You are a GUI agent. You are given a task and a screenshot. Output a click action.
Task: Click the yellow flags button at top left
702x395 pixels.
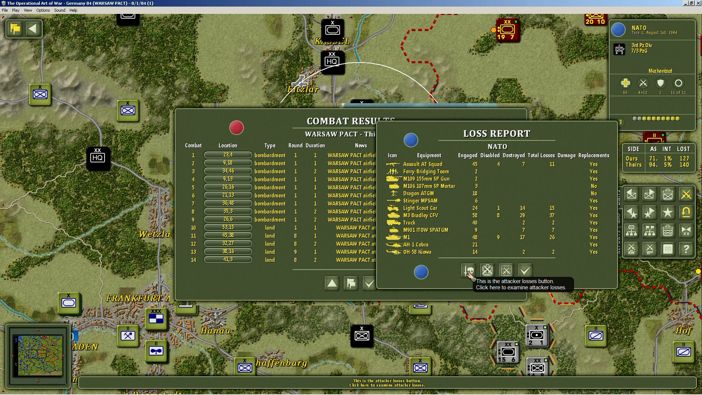(x=15, y=29)
